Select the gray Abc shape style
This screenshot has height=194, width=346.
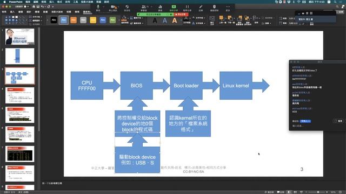pyautogui.click(x=83, y=20)
